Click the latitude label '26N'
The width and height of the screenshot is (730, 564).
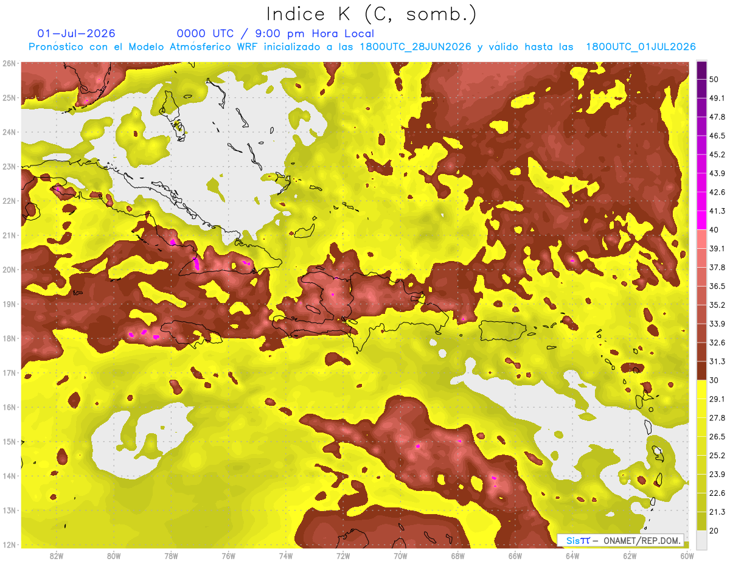pos(9,63)
